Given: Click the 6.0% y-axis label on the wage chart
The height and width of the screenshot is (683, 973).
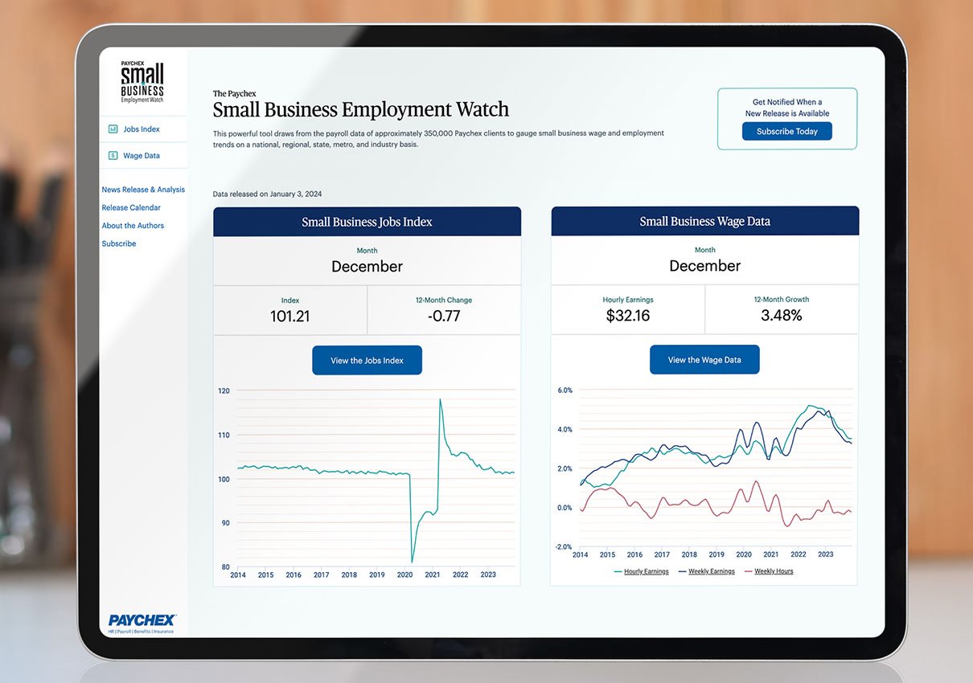Looking at the screenshot, I should pos(565,391).
